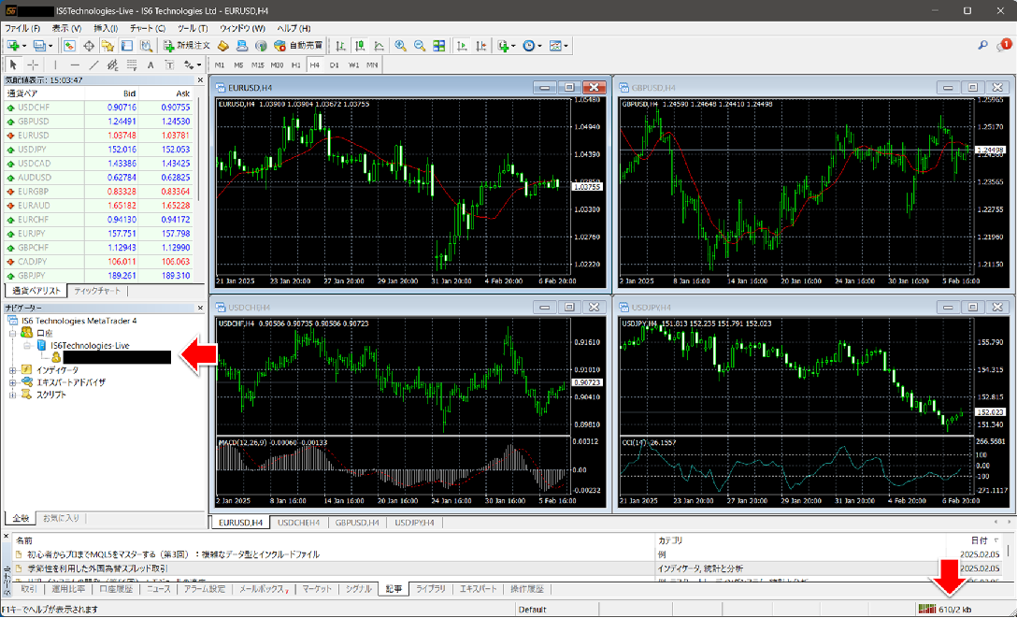
Task: Open the ファイル (F) menu
Action: [22, 29]
